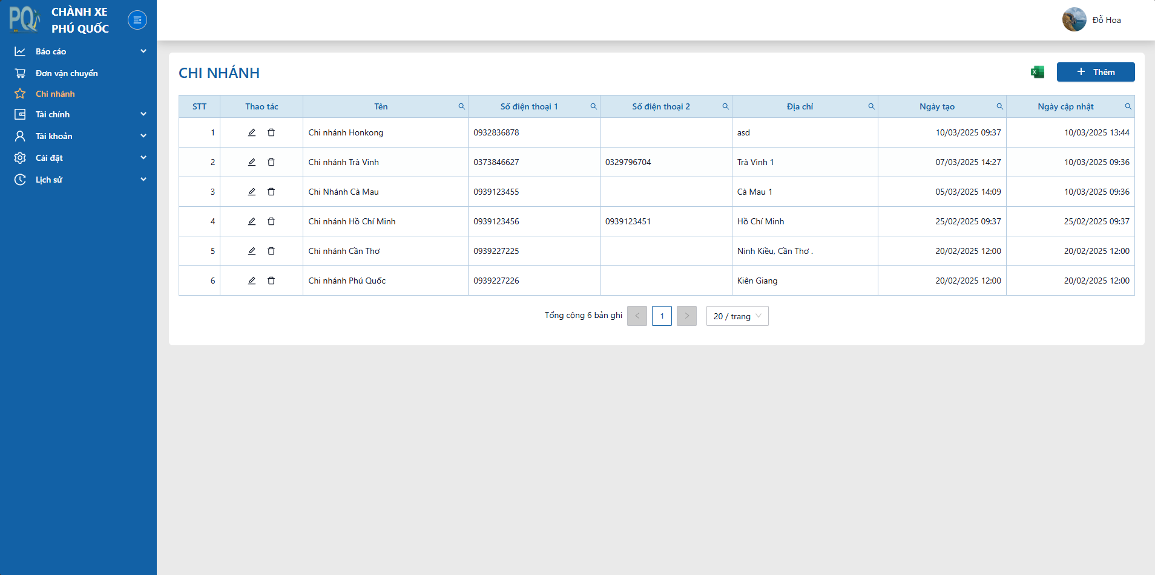
Task: Expand the Lịch sử menu chevron
Action: (143, 180)
